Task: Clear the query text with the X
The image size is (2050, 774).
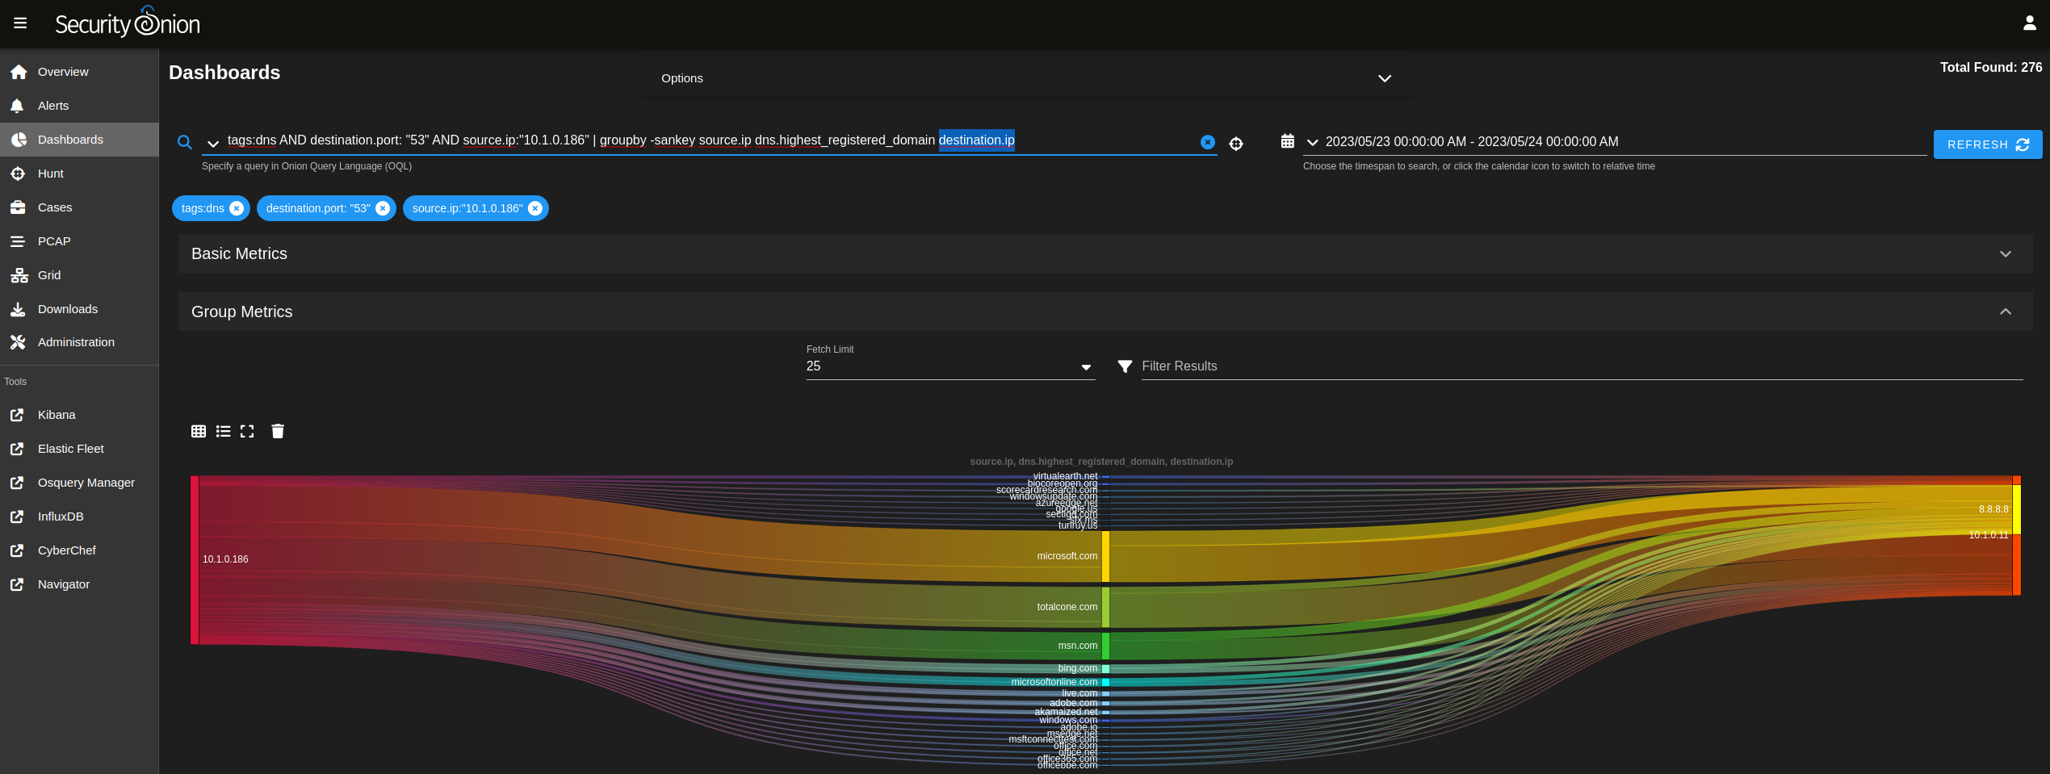Action: (x=1207, y=142)
